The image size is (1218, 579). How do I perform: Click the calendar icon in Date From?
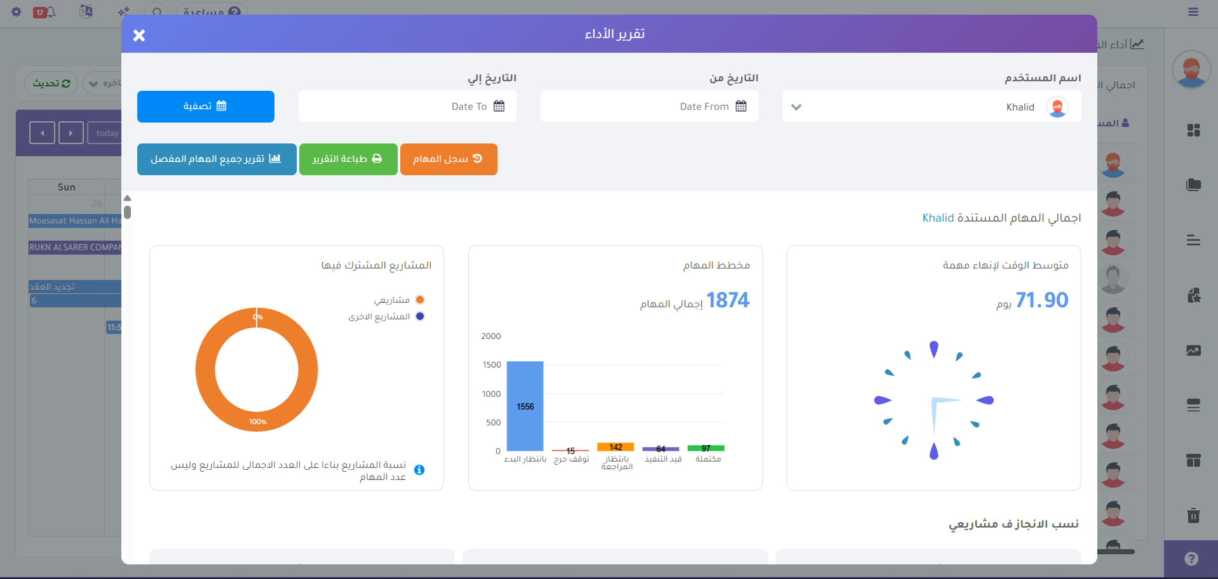[741, 106]
